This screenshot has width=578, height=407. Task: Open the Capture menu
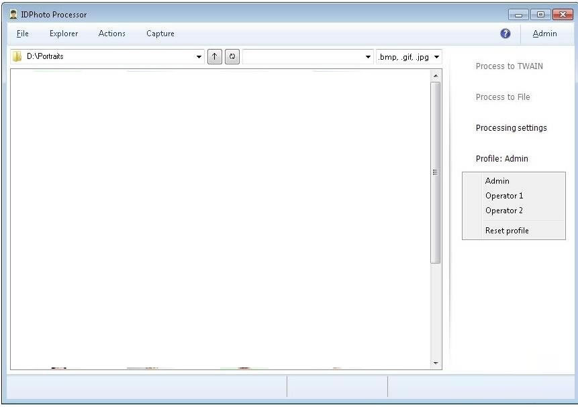[160, 34]
